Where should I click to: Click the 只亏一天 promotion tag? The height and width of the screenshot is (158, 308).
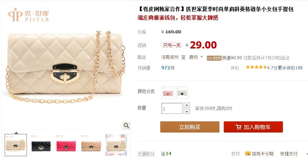click(x=172, y=45)
